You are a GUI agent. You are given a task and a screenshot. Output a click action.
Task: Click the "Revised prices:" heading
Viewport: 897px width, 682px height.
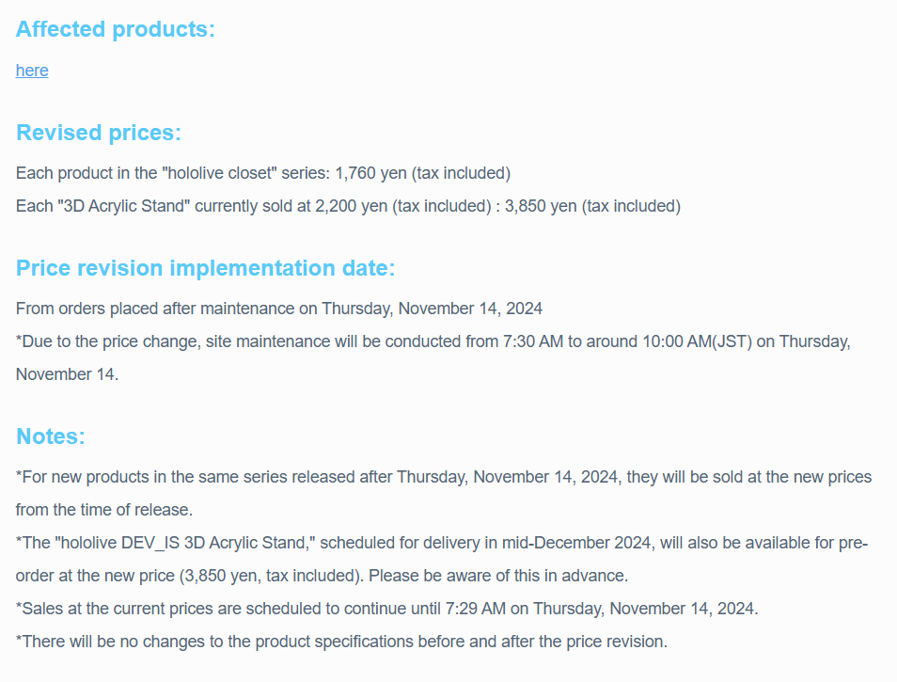click(99, 133)
